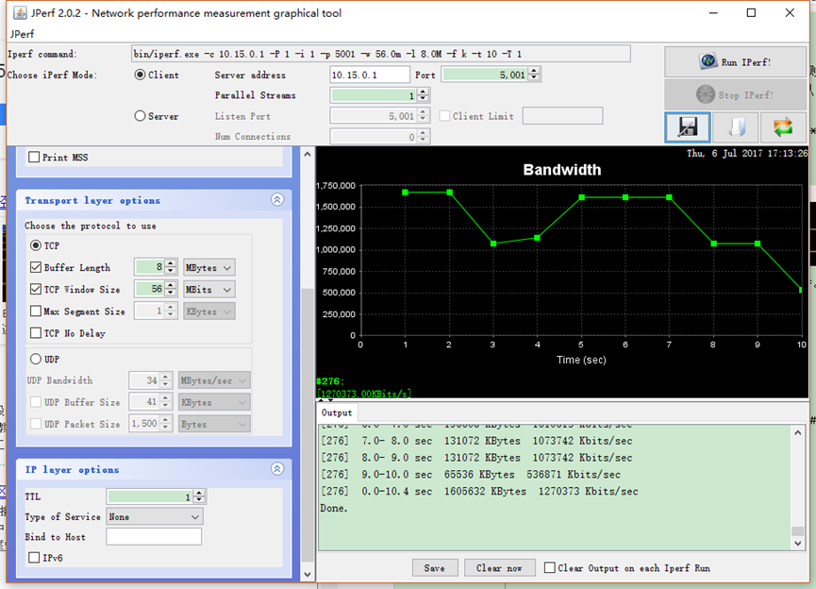Enable the Max Segment Size checkbox

click(x=36, y=311)
